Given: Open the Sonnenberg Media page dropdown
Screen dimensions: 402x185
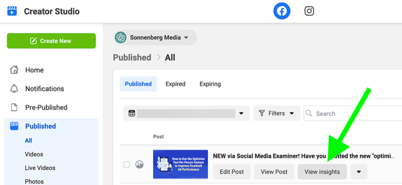Looking at the screenshot, I should point(155,38).
